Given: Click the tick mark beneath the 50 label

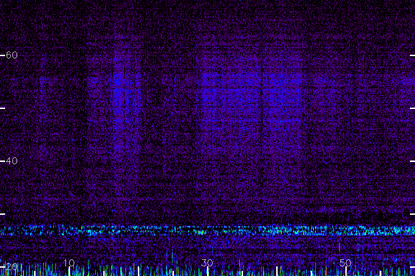Looking at the screenshot, I should [346, 271].
